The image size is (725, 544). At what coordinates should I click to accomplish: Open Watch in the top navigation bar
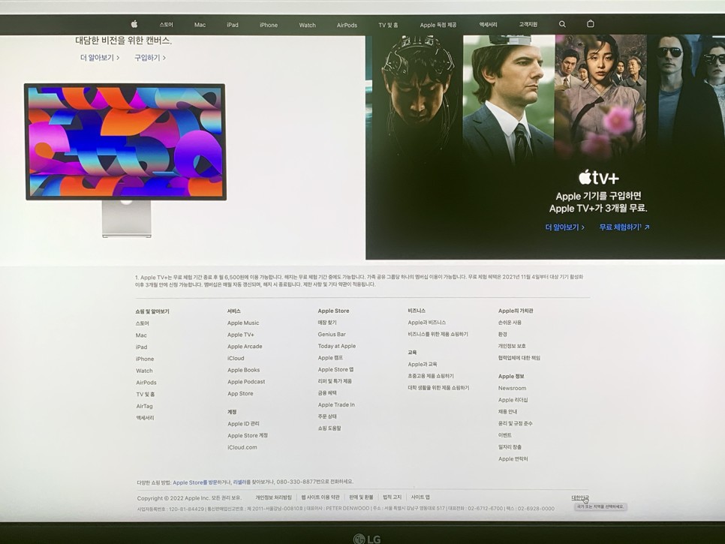[307, 25]
